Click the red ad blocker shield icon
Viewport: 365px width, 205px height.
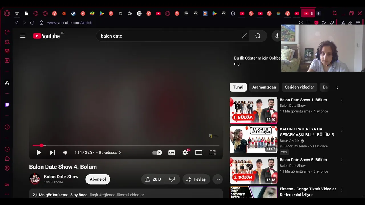(x=316, y=23)
